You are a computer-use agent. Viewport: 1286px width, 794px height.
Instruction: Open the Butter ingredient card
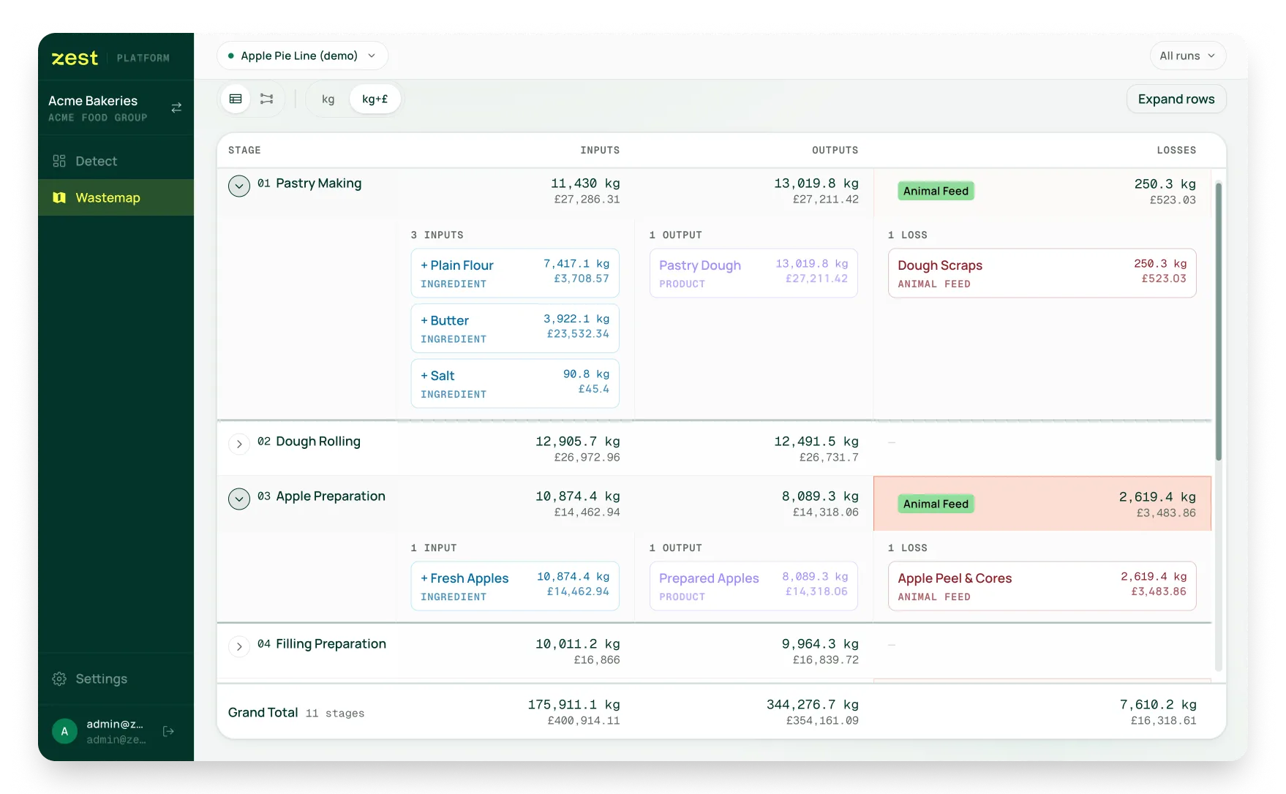coord(515,328)
